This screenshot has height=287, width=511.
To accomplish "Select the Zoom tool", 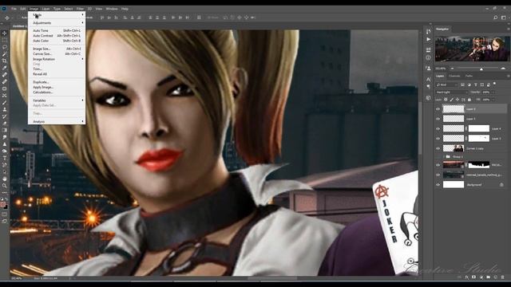I will 5,186.
